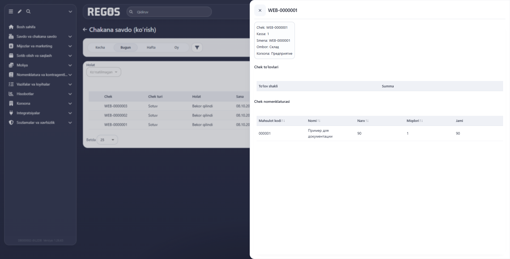
Task: Select the Bugun period tab
Action: (x=126, y=48)
